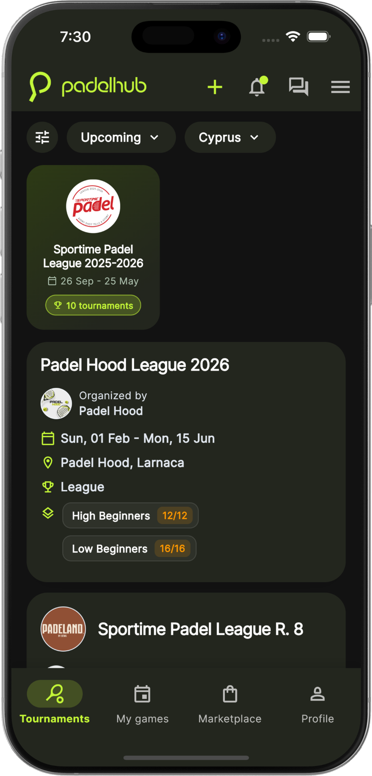Tap the green plus add icon
This screenshot has width=372, height=776.
click(x=215, y=87)
